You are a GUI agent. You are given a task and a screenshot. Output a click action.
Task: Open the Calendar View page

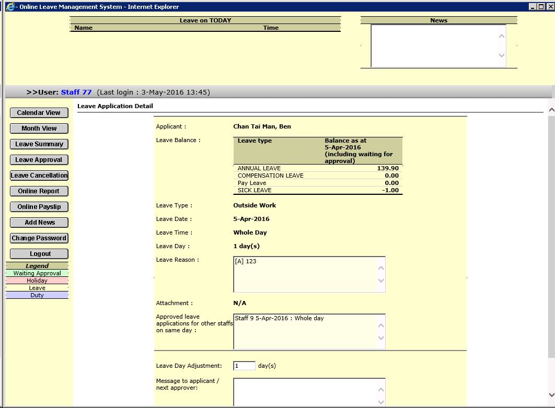pyautogui.click(x=39, y=113)
